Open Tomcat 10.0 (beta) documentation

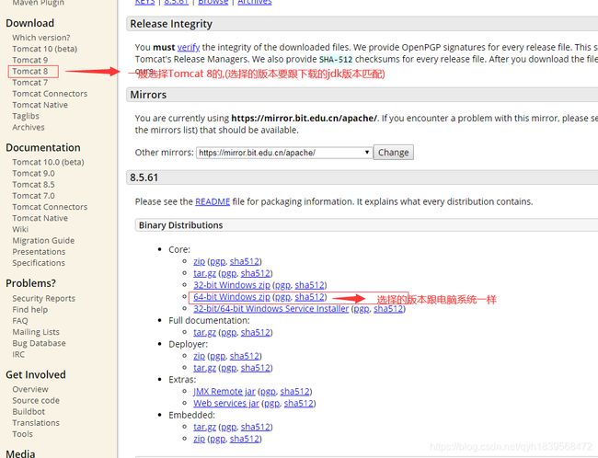coord(49,162)
